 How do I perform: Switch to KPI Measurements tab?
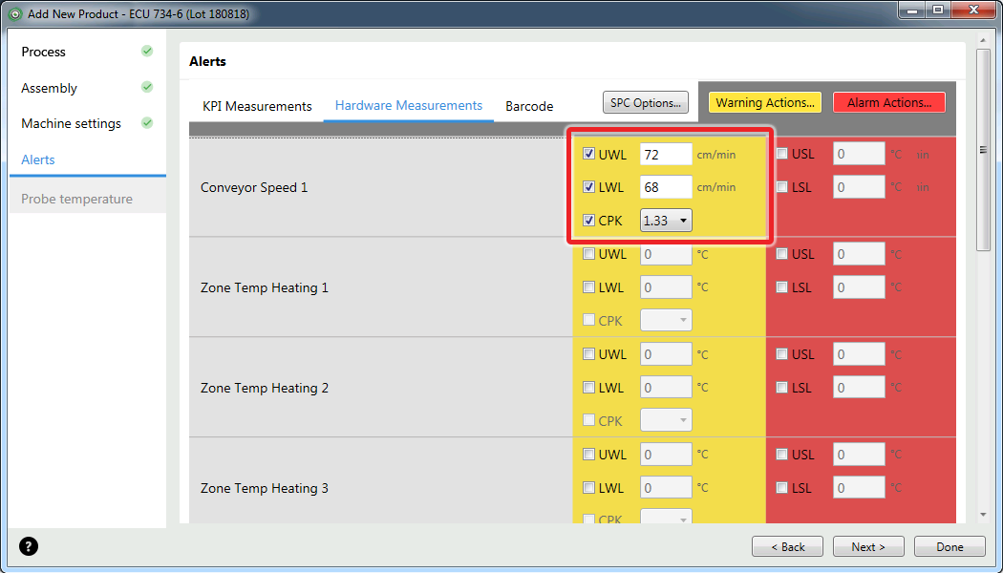pos(257,106)
